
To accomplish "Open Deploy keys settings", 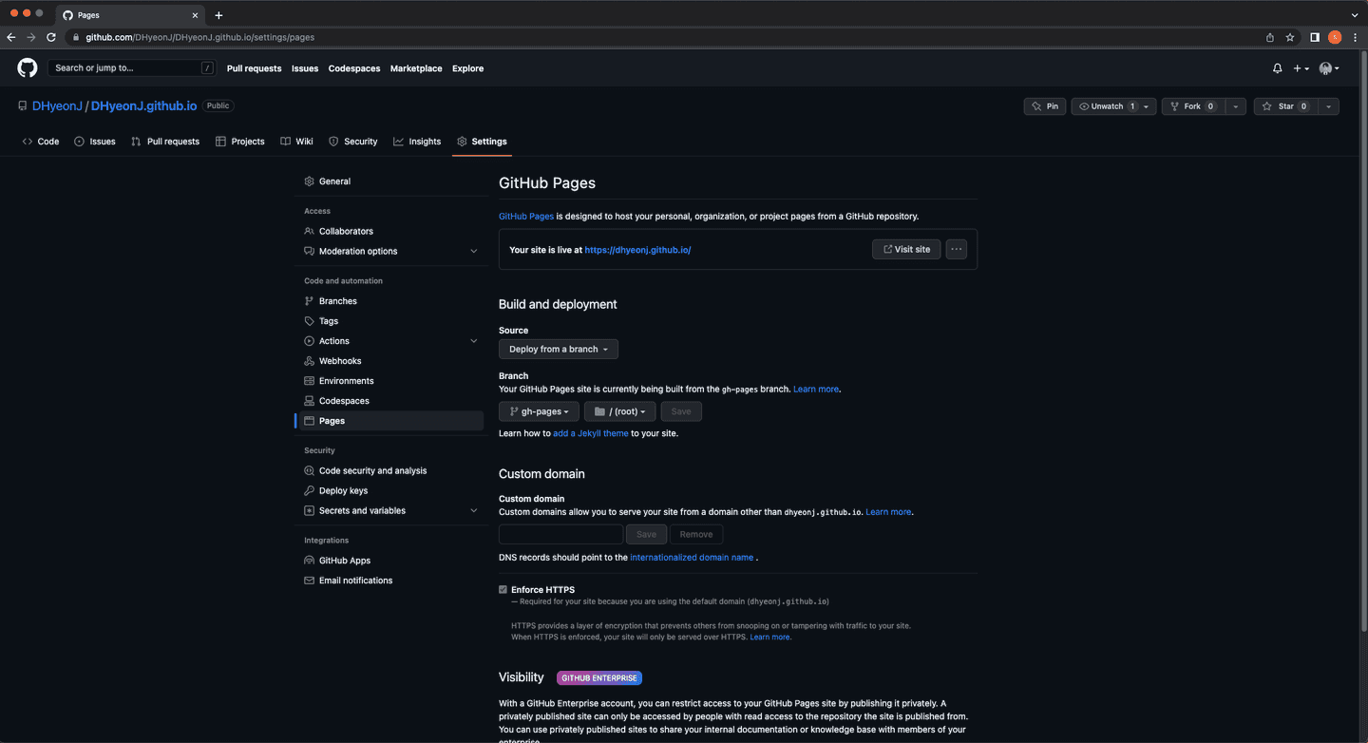I will pos(343,490).
